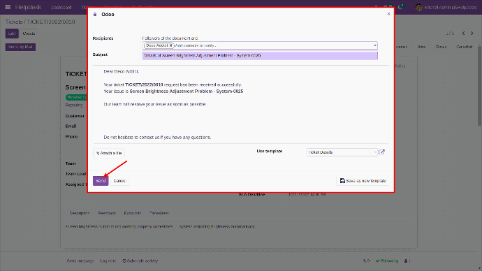482x271 pixels.
Task: Expand the recipients dropdown arrow
Action: pyautogui.click(x=375, y=45)
